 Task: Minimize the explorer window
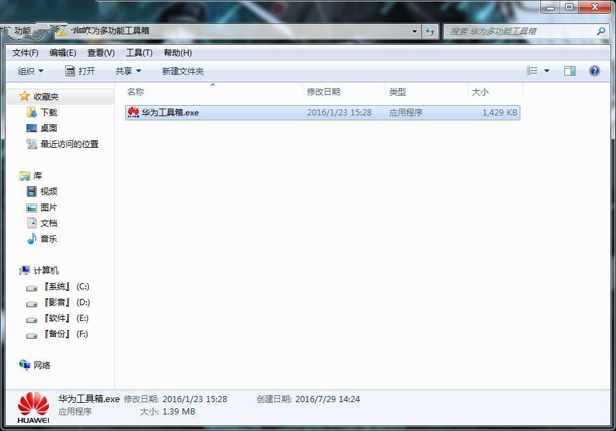click(x=550, y=7)
